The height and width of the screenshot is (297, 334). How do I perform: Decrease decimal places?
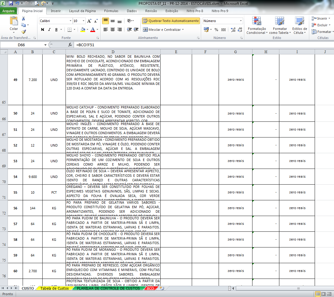pos(240,30)
